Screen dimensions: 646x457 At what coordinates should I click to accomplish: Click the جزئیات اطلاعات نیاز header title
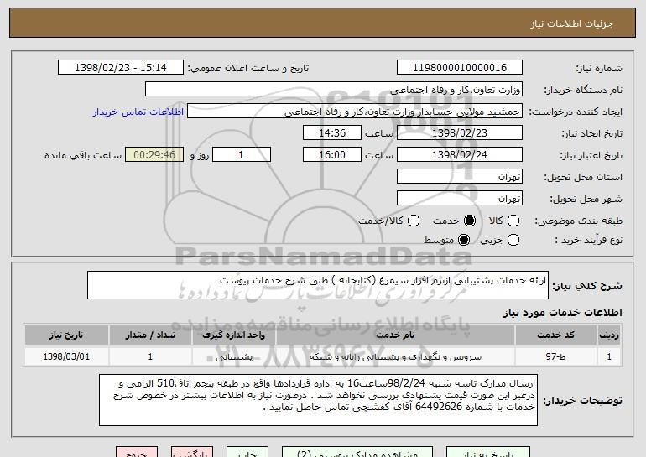click(x=571, y=23)
